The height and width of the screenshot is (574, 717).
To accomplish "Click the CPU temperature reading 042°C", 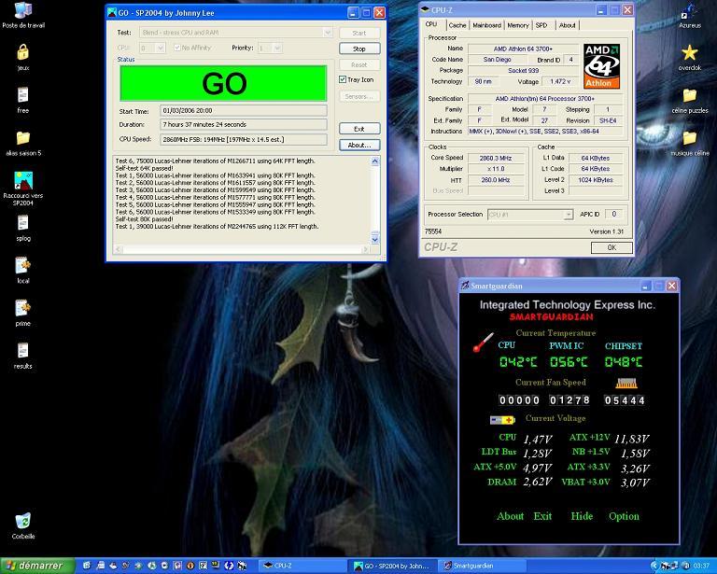I will tap(517, 362).
